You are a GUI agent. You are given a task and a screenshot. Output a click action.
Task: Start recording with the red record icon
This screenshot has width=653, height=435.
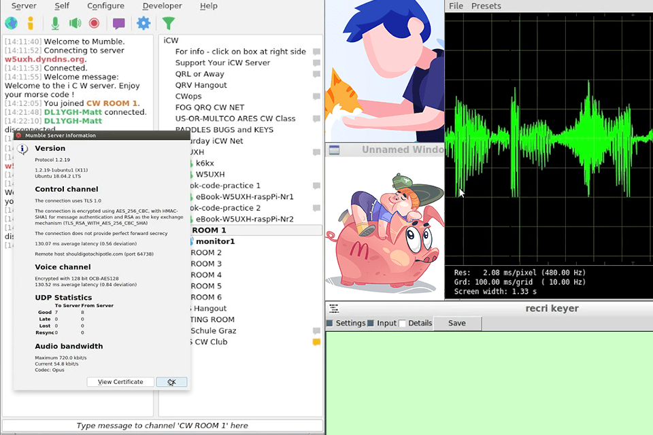(94, 22)
